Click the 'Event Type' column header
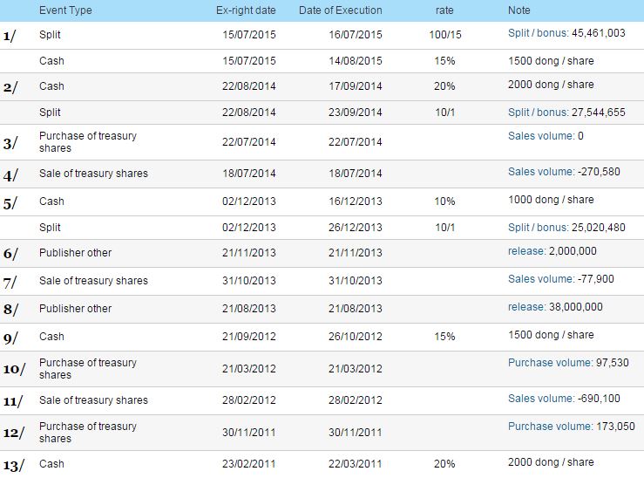 tap(65, 10)
